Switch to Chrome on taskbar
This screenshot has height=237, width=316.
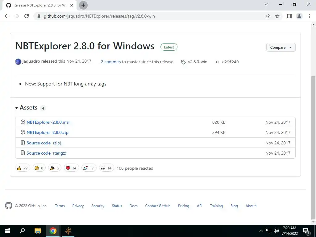(x=53, y=231)
